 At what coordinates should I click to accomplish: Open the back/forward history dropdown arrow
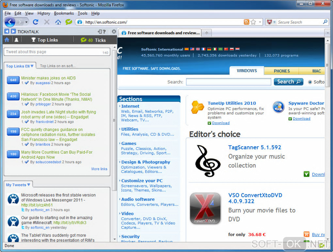26,22
